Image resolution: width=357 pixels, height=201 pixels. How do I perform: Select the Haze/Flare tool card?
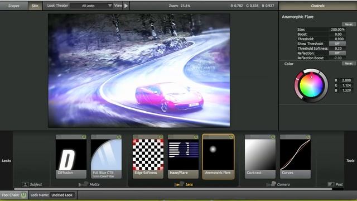point(183,156)
